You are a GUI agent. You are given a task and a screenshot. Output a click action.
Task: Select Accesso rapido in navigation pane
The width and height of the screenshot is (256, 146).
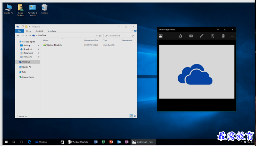click(27, 42)
